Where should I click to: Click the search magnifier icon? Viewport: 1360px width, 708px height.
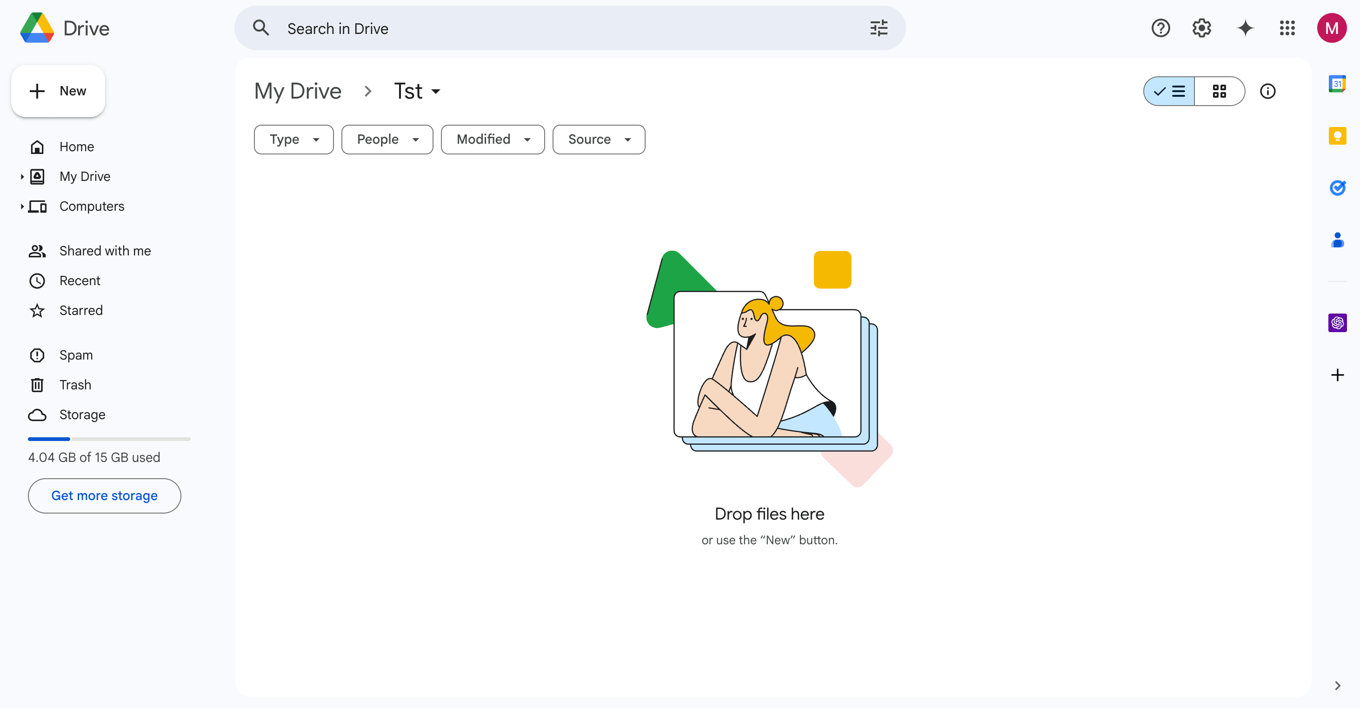point(261,28)
